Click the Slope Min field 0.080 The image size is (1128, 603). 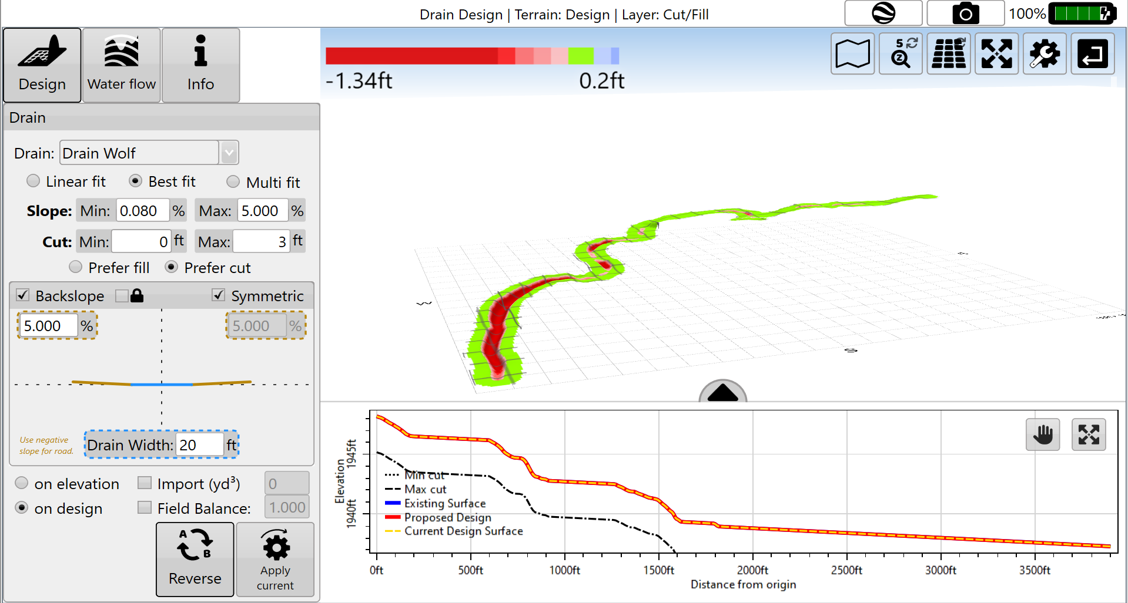pyautogui.click(x=143, y=211)
